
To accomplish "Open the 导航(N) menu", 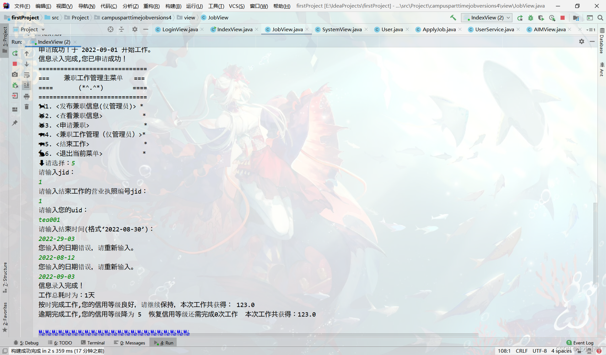I will [x=87, y=6].
